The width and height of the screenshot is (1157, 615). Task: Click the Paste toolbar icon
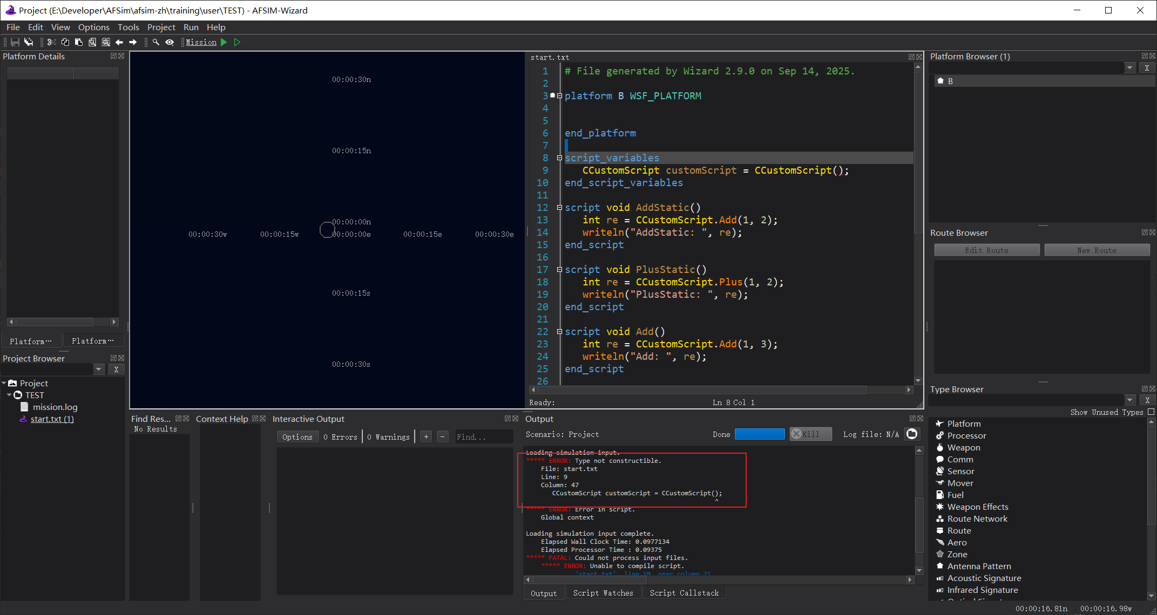coord(79,42)
